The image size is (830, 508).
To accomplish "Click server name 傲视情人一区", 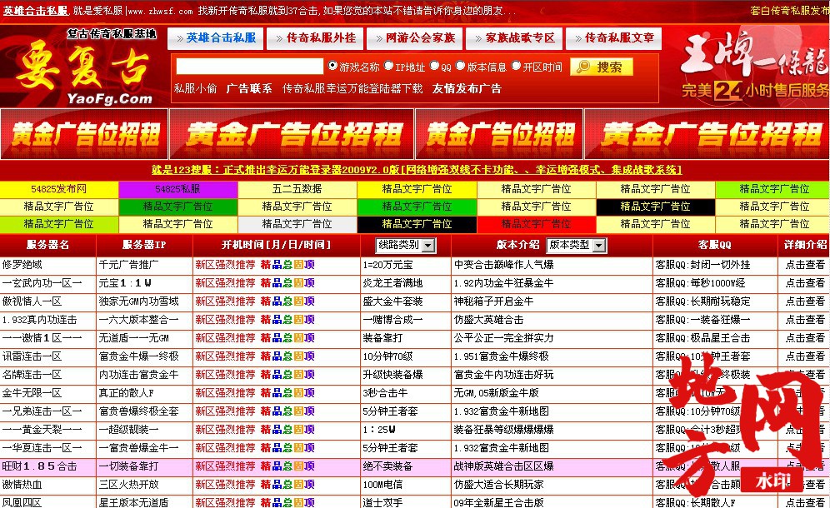I will click(32, 301).
